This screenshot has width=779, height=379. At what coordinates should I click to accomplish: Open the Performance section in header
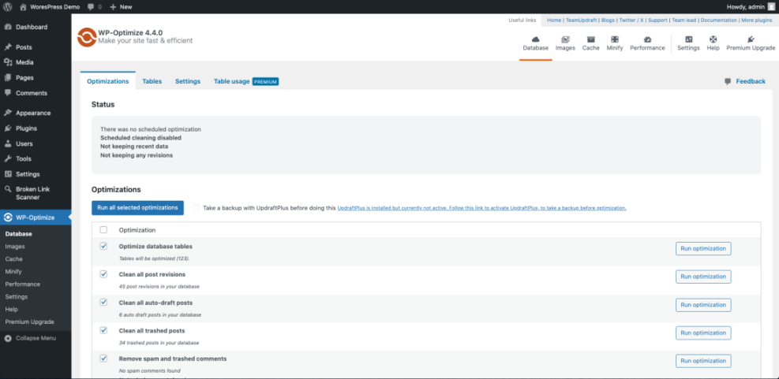coord(647,43)
